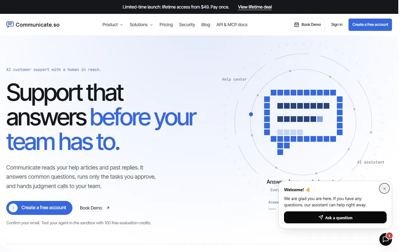Open the chat launcher bubble icon

(386, 239)
